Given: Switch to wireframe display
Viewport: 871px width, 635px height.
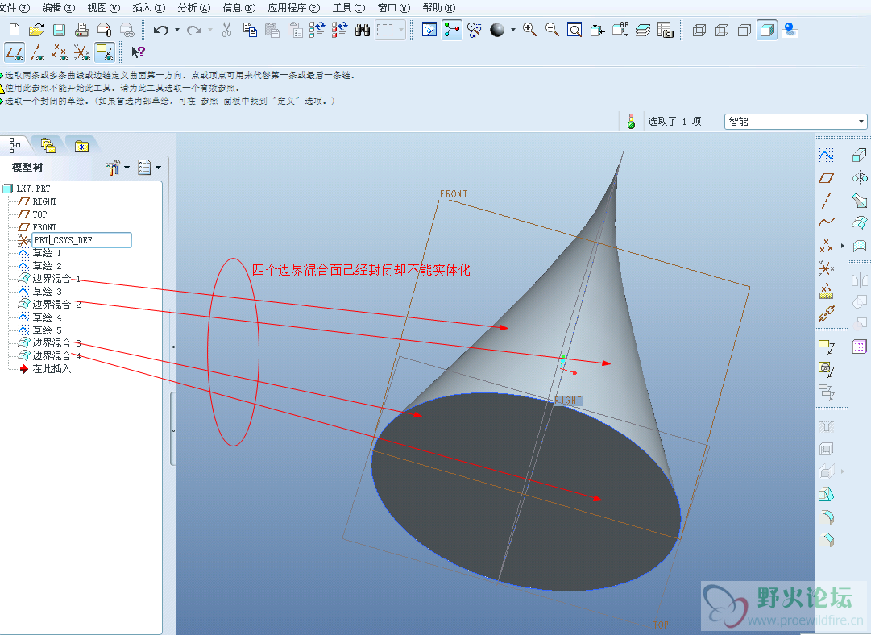Looking at the screenshot, I should pos(699,30).
